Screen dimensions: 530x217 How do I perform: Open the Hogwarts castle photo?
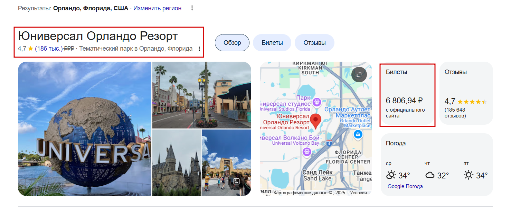177,163
